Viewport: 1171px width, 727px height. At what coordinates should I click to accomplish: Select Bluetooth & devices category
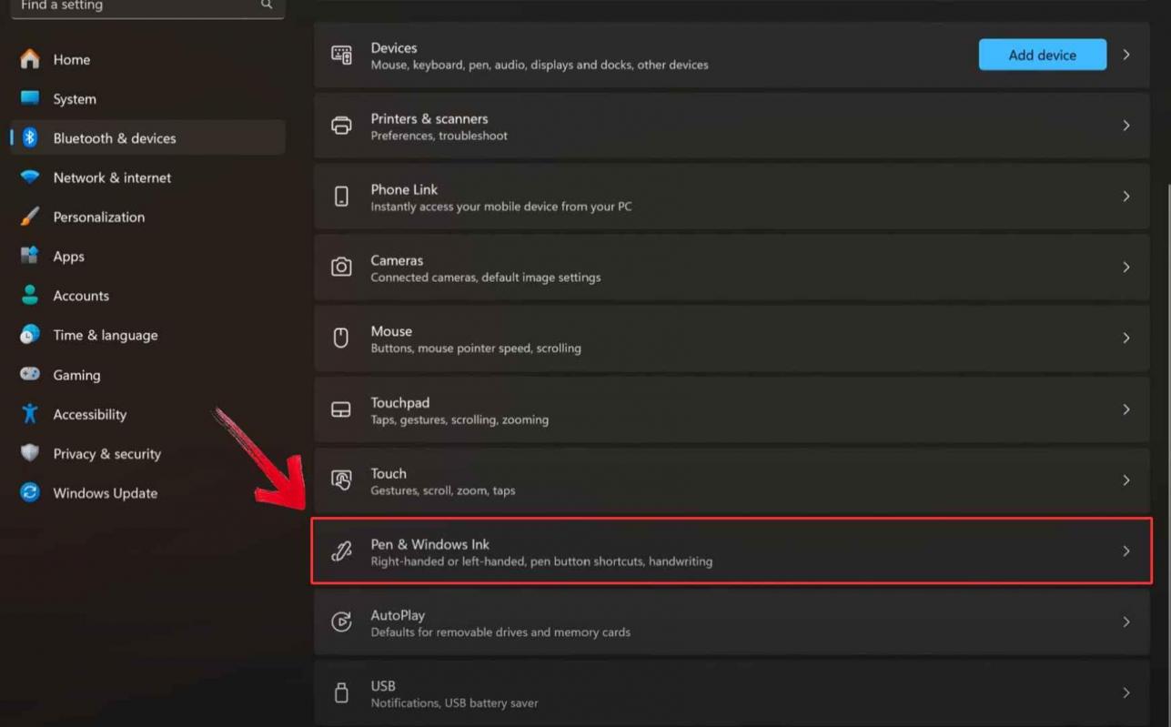click(147, 137)
